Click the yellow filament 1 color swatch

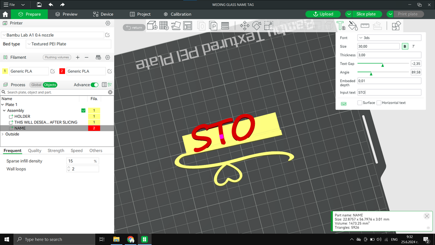(x=5, y=71)
